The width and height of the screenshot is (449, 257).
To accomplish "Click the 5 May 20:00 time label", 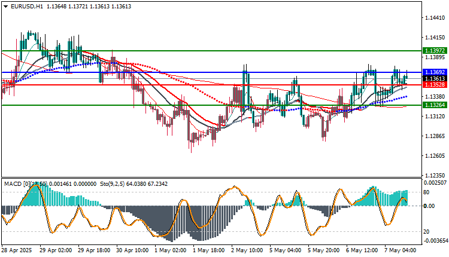I will (324, 250).
